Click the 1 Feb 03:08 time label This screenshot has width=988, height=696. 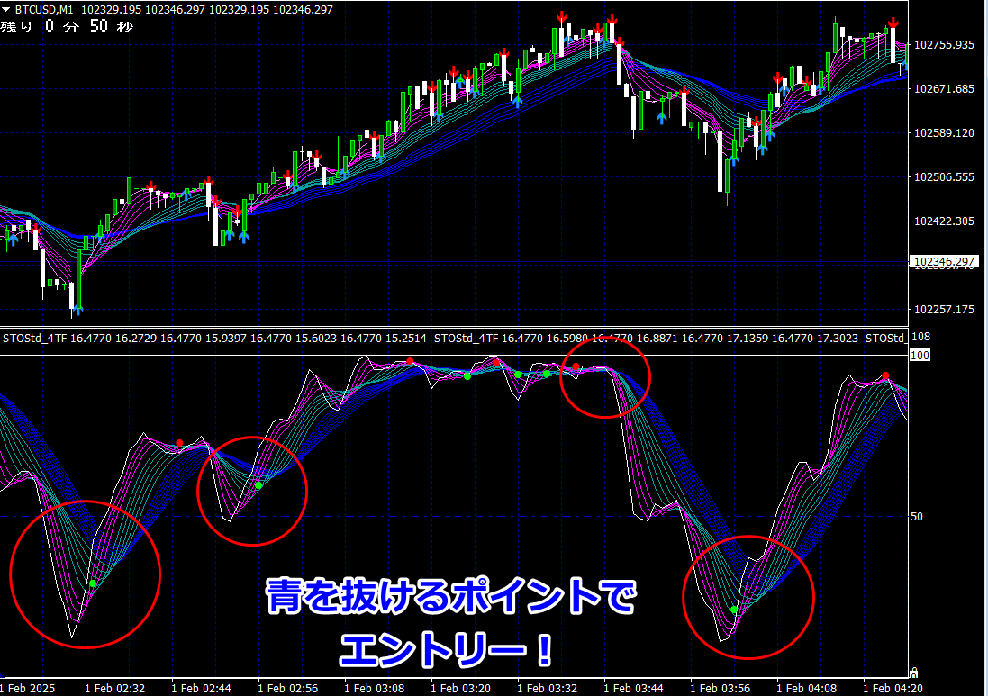coord(375,689)
